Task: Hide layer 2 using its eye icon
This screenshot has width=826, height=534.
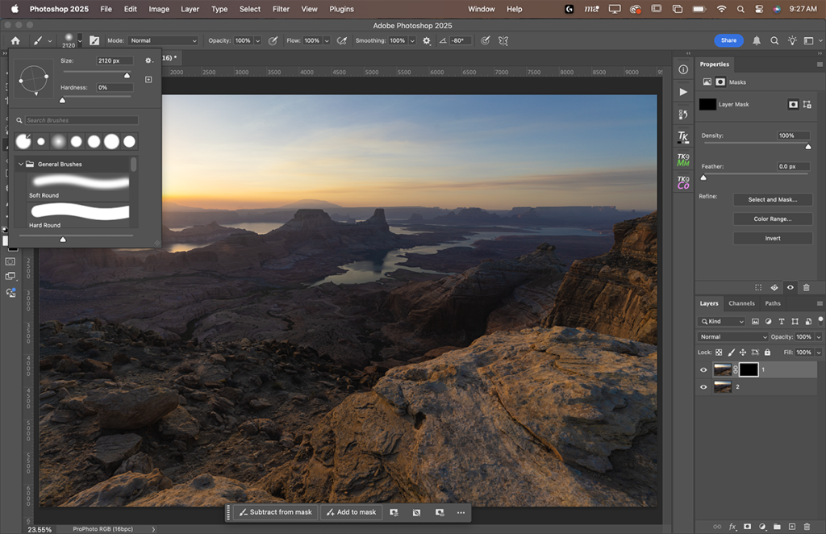Action: point(703,387)
